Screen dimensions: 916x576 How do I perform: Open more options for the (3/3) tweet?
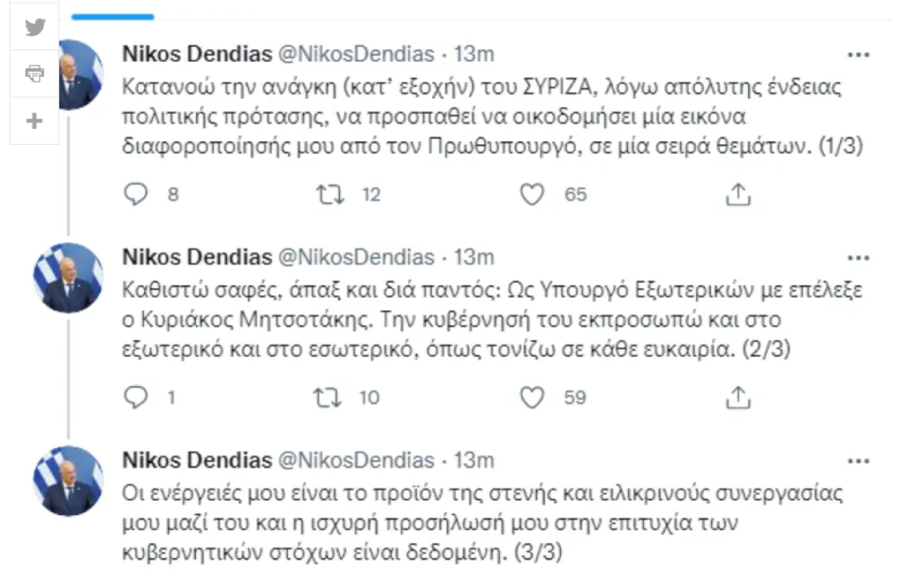pyautogui.click(x=858, y=462)
